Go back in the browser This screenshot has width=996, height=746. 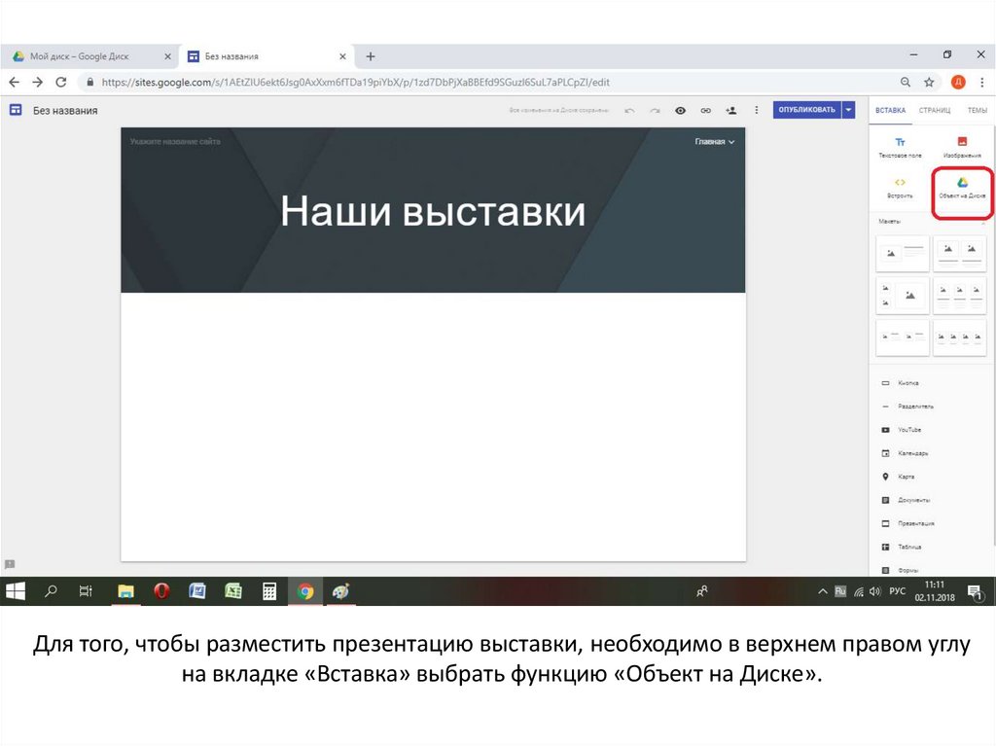(14, 82)
